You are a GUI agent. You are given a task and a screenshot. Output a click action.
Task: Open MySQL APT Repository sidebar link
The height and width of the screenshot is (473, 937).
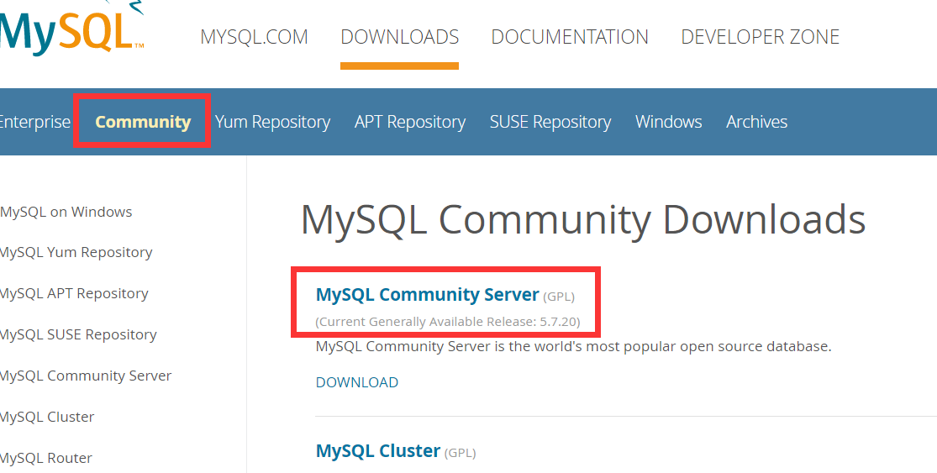74,294
